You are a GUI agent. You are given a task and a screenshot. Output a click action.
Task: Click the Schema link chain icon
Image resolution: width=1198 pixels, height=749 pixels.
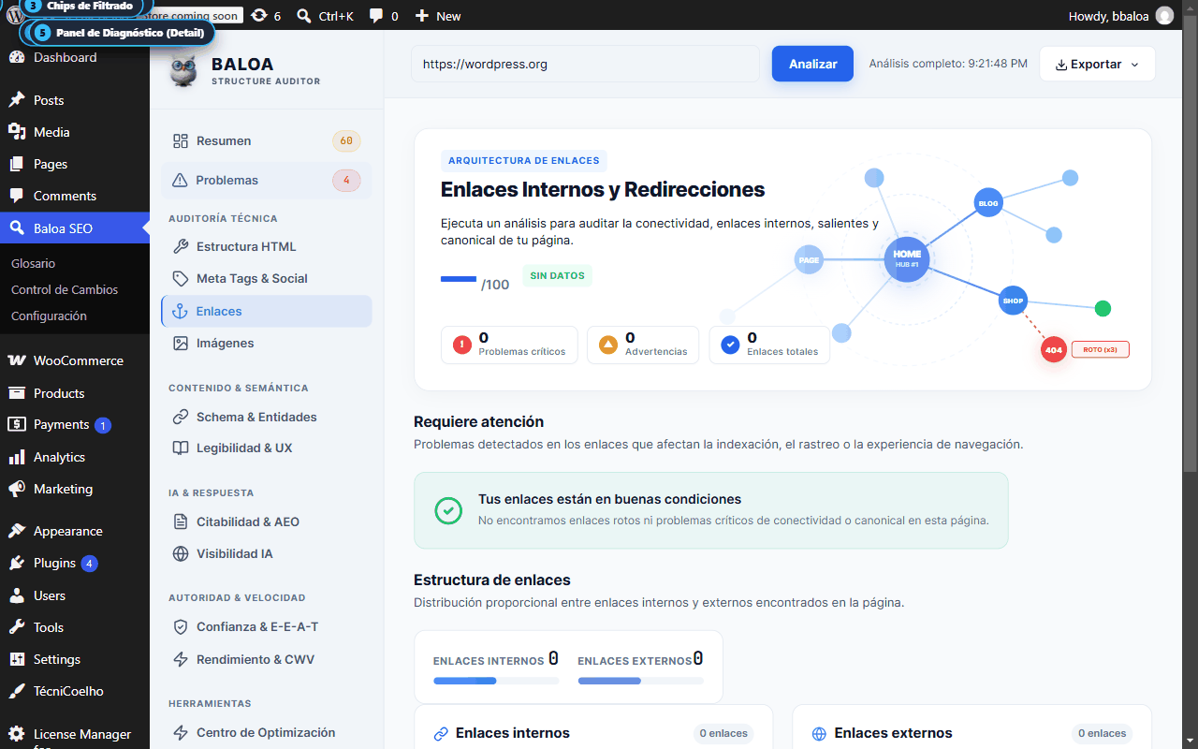[x=181, y=417]
